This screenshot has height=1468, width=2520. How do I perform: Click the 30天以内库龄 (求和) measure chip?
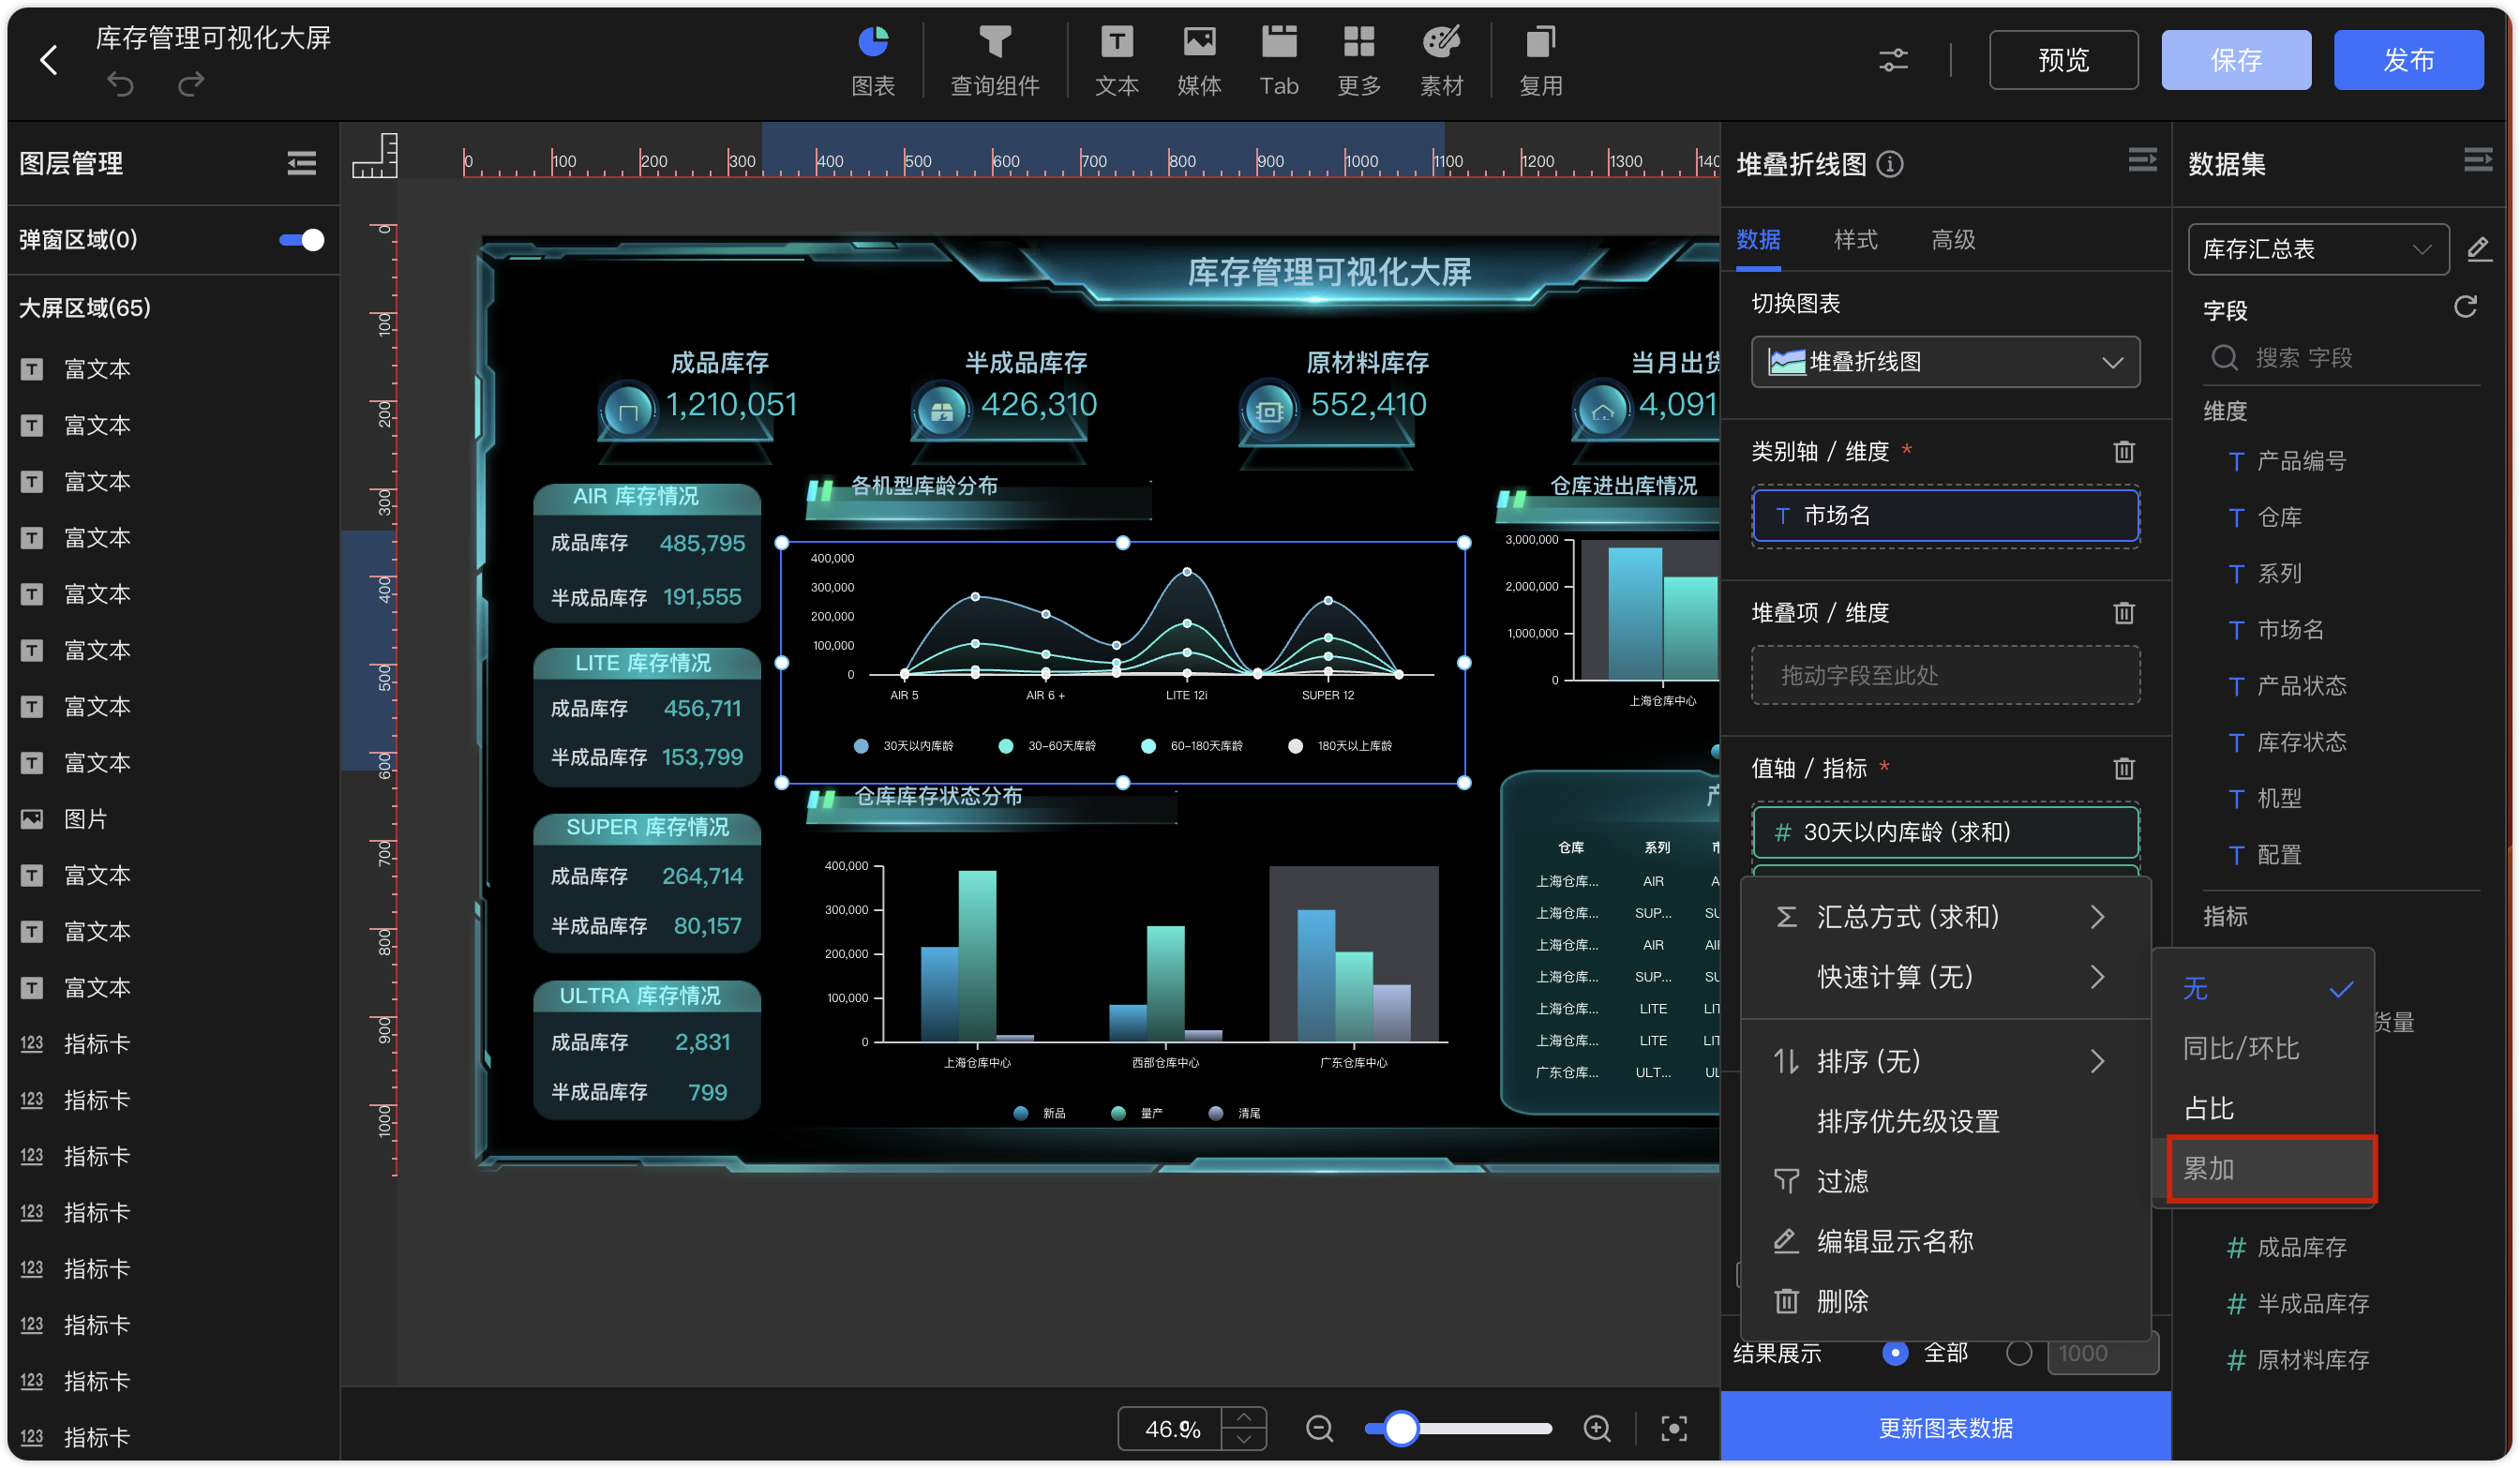point(1945,832)
